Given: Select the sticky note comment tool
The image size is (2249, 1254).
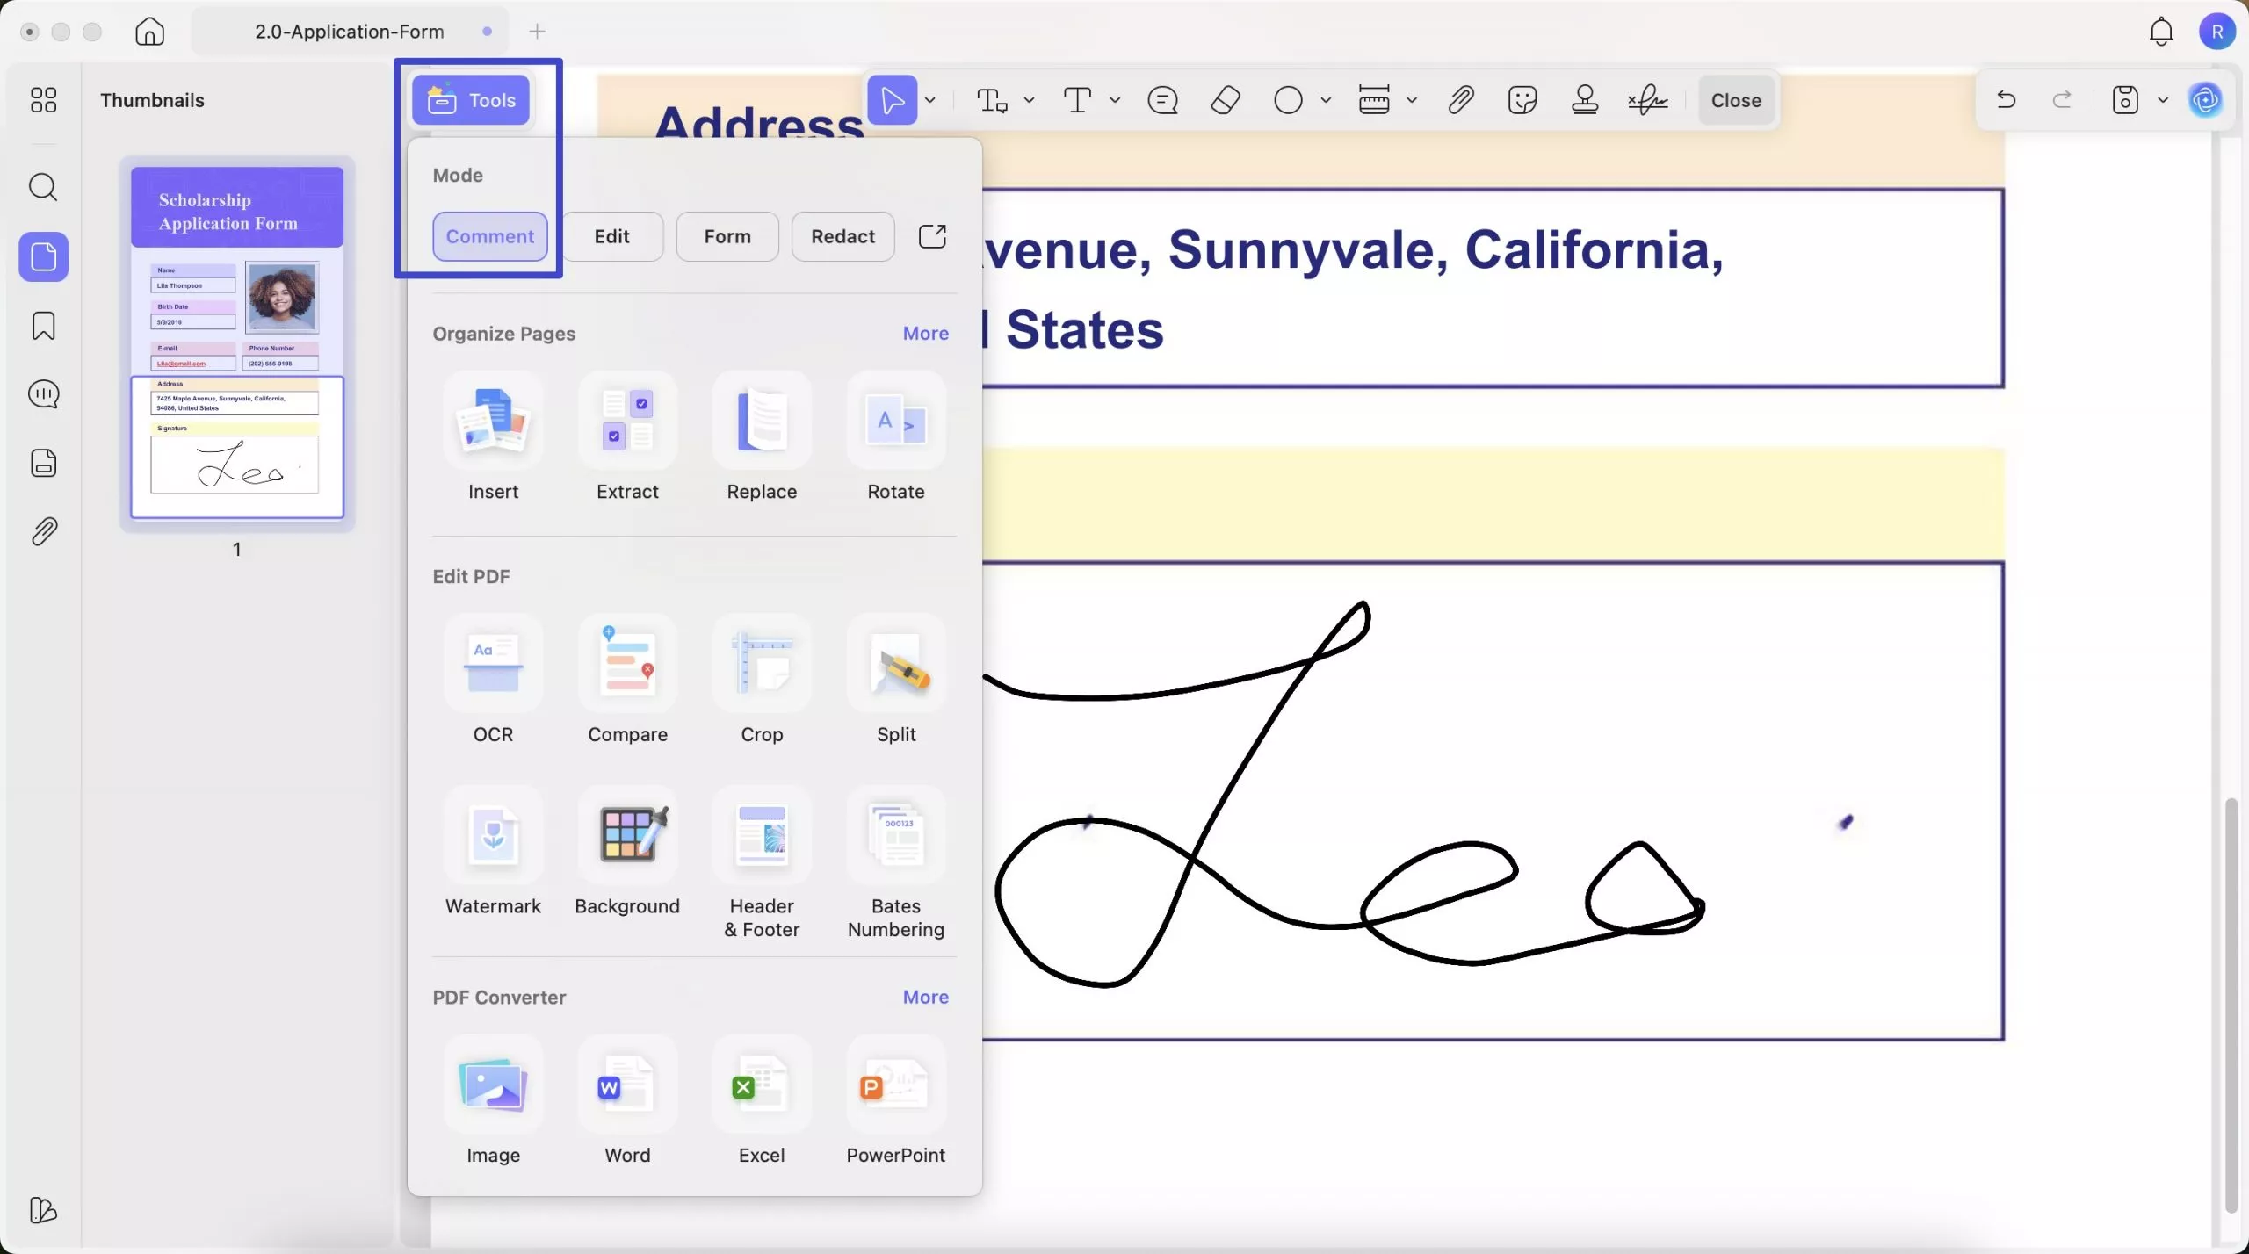Looking at the screenshot, I should point(1162,100).
